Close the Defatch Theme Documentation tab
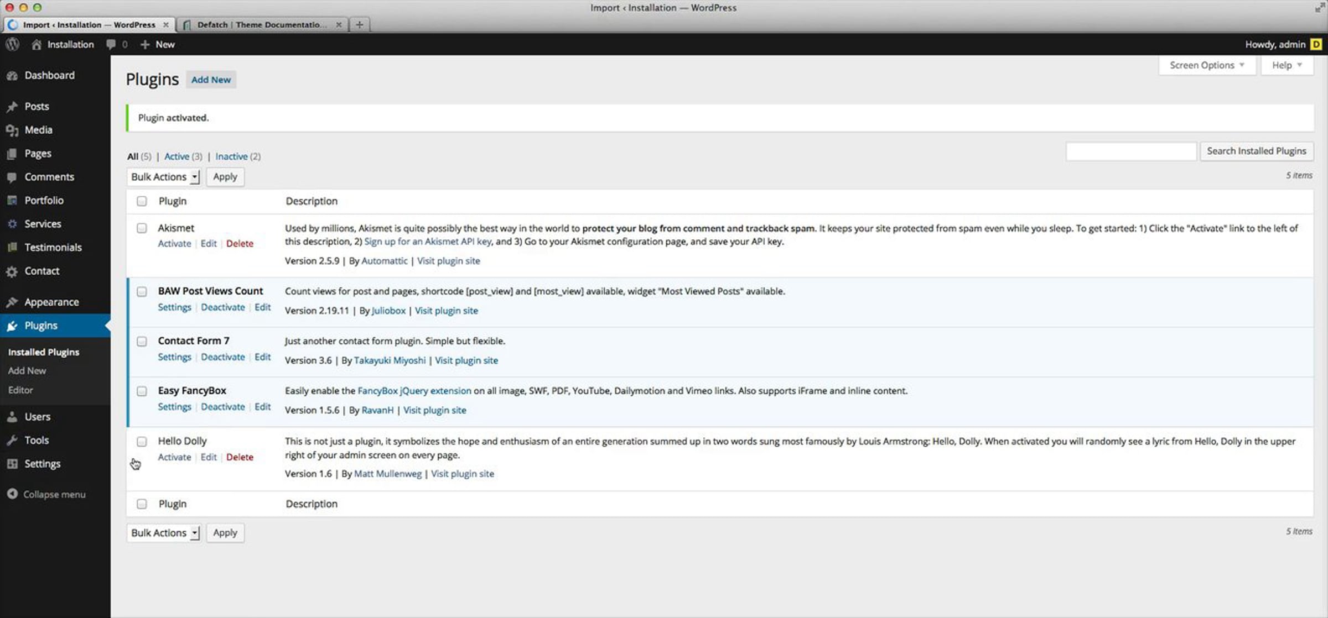 click(x=339, y=24)
